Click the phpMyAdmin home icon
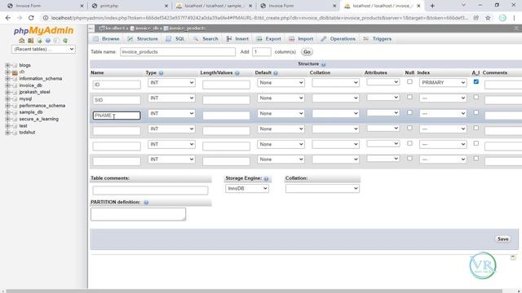The width and height of the screenshot is (522, 293). pos(22,41)
